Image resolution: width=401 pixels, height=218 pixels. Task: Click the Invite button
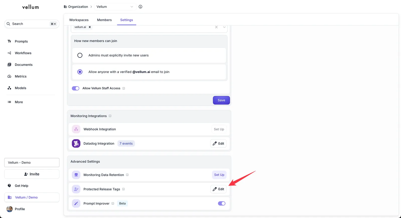pos(32,174)
